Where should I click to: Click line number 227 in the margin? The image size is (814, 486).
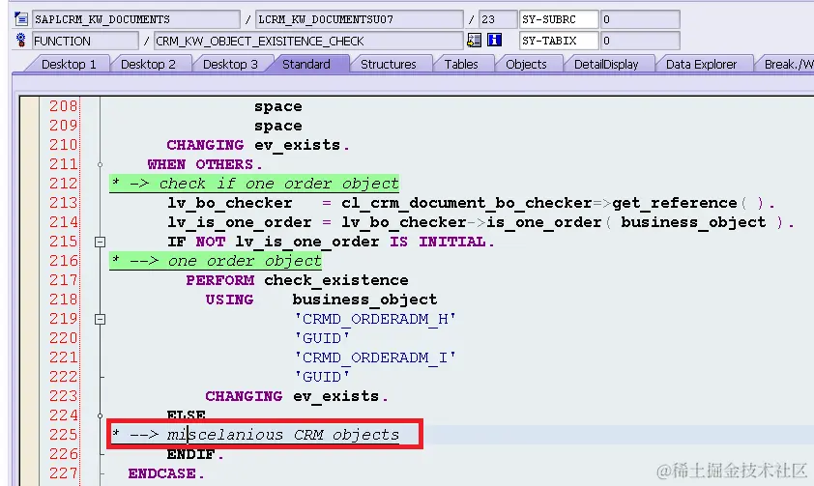[64, 473]
